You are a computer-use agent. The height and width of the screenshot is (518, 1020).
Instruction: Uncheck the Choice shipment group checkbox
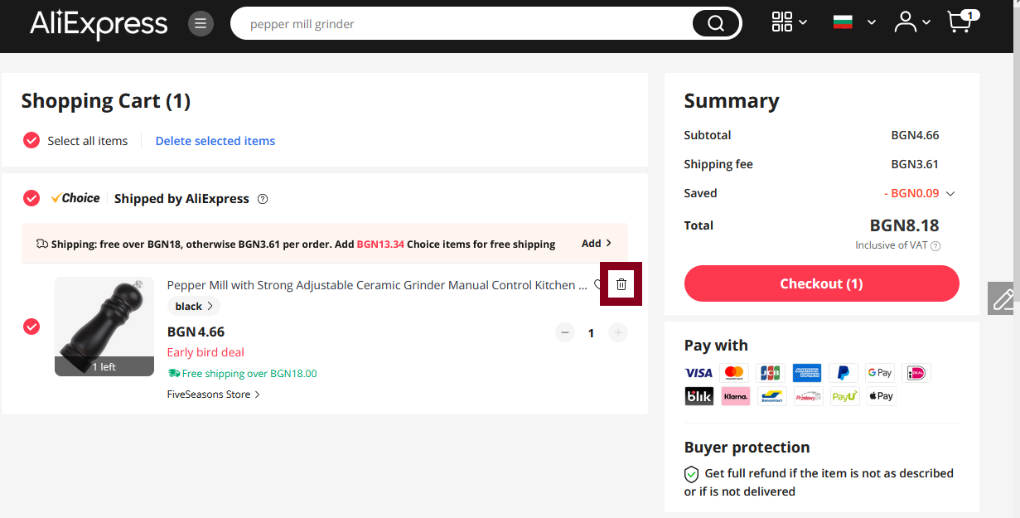31,199
